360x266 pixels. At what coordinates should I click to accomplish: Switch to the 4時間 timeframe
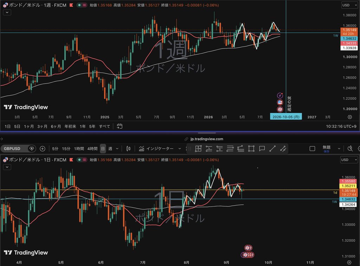(92, 149)
